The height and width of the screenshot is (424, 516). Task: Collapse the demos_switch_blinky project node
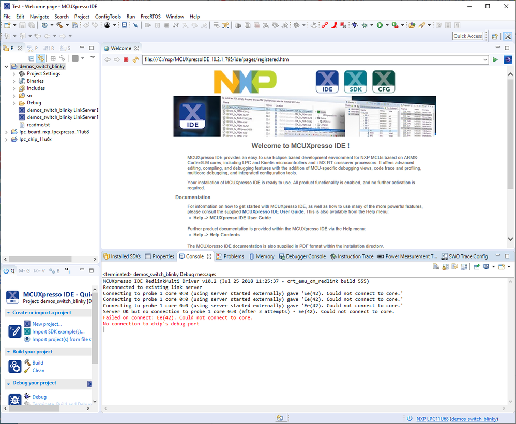coord(6,67)
